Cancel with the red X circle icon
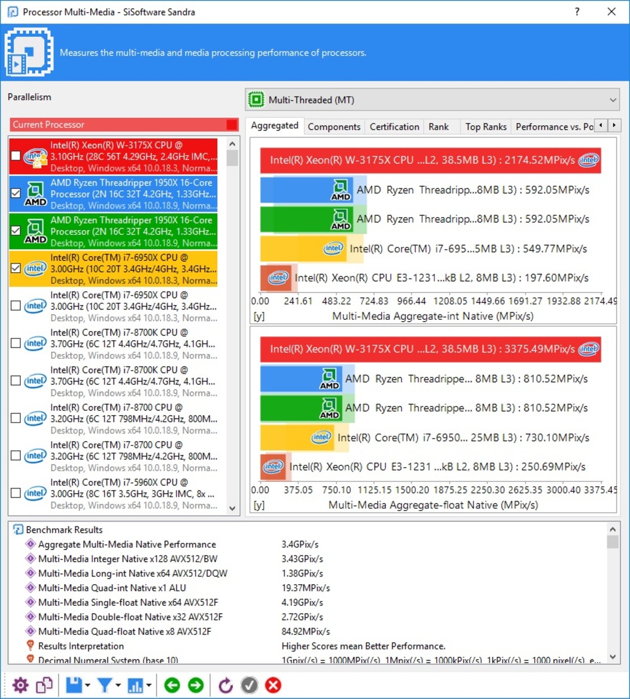630x699 pixels. click(273, 685)
